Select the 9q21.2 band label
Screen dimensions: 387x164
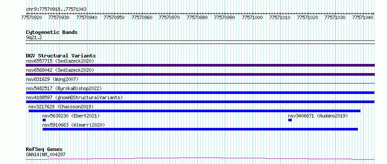[34, 37]
